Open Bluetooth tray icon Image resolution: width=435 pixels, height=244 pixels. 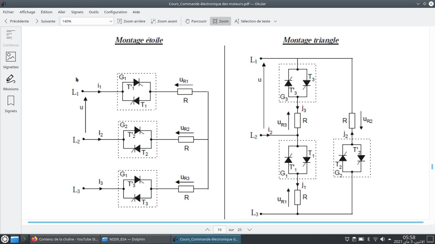point(368,239)
